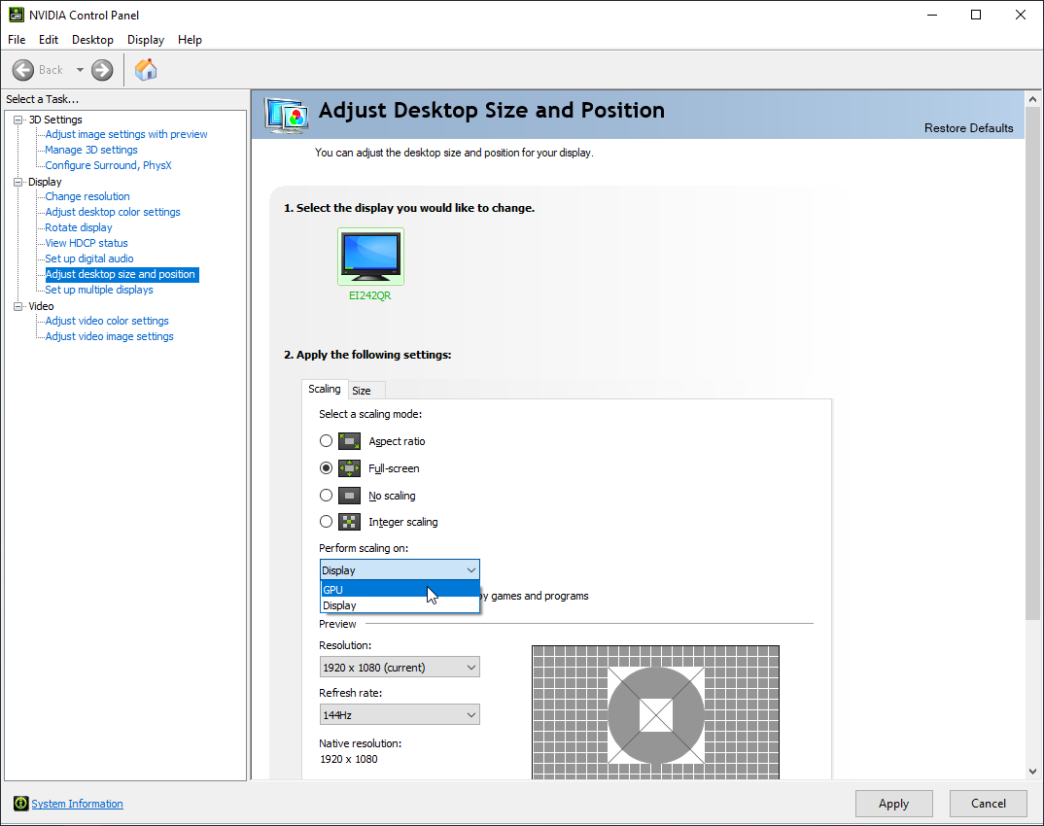Image resolution: width=1044 pixels, height=826 pixels.
Task: Click the Video tree label
Action: [41, 306]
